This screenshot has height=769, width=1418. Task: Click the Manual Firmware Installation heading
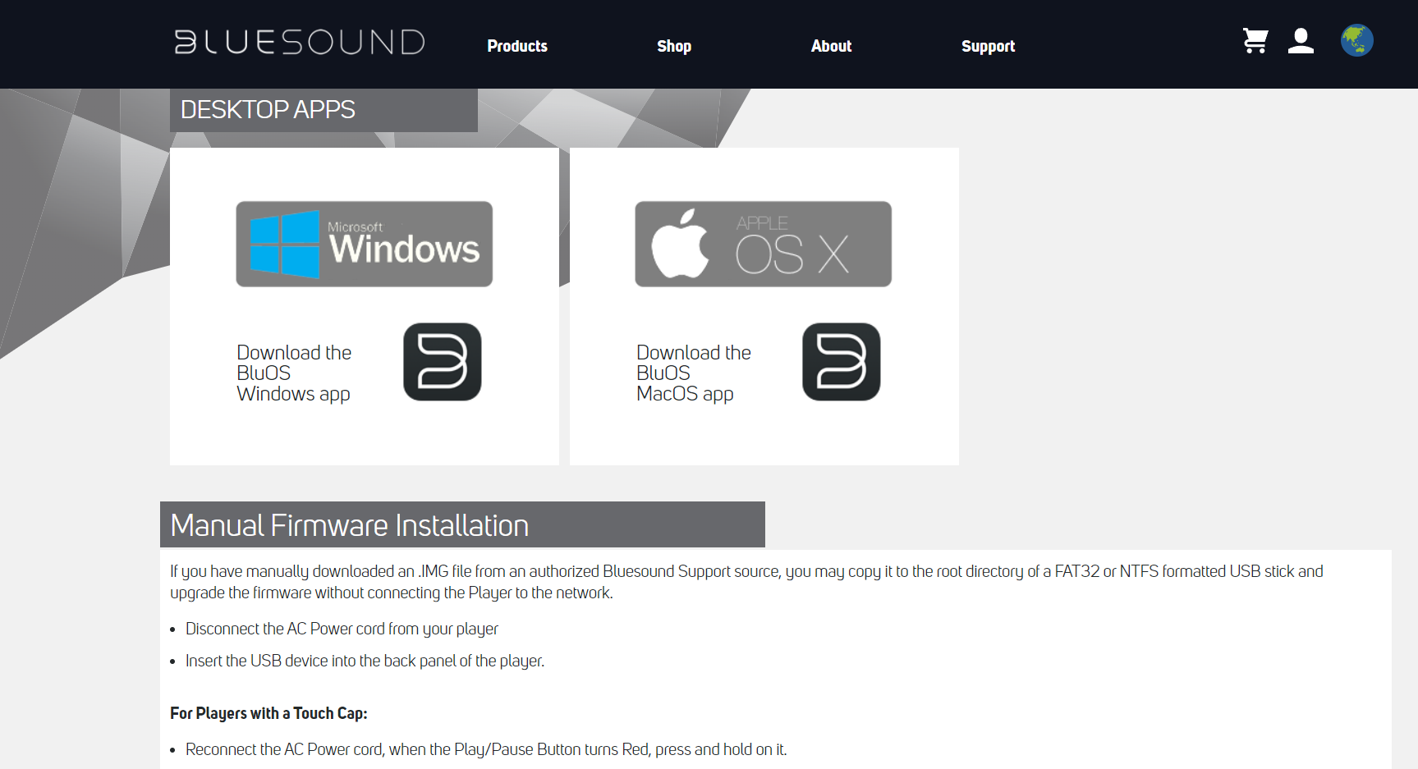click(x=350, y=525)
